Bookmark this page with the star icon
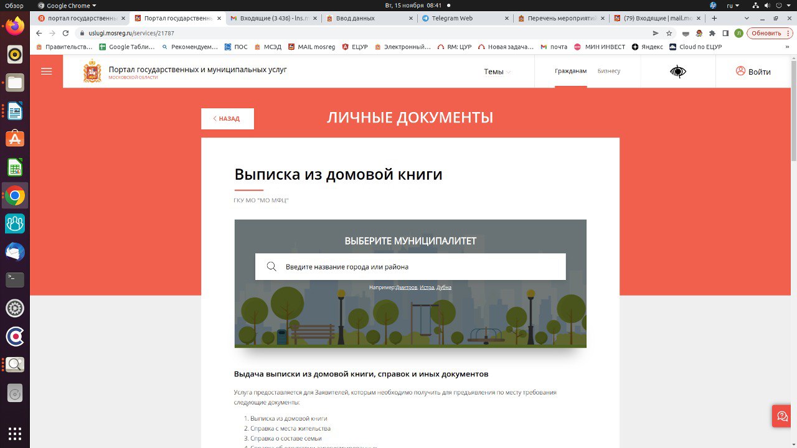 tap(669, 33)
